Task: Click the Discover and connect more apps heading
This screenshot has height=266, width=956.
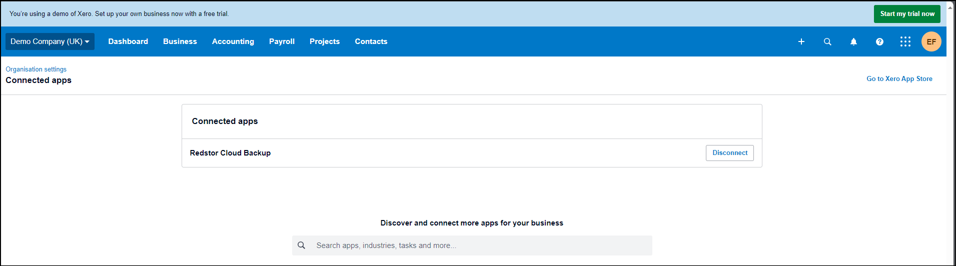Action: click(x=472, y=223)
